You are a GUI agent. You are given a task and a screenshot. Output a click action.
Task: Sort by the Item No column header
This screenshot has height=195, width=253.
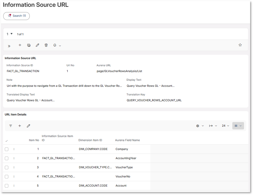(x=34, y=140)
